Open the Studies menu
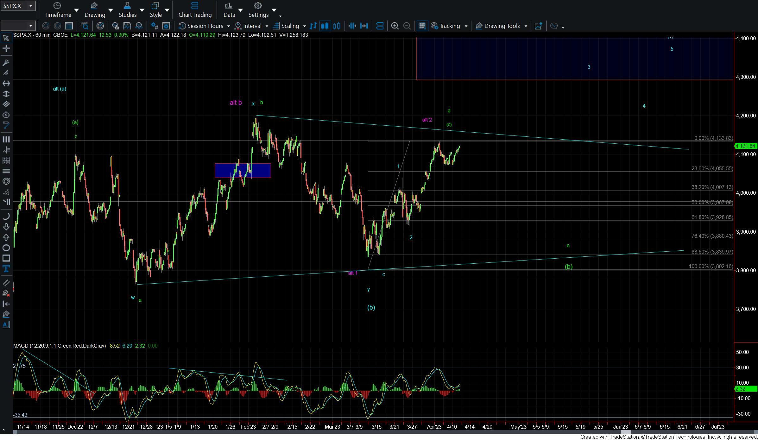758x440 pixels. click(127, 10)
